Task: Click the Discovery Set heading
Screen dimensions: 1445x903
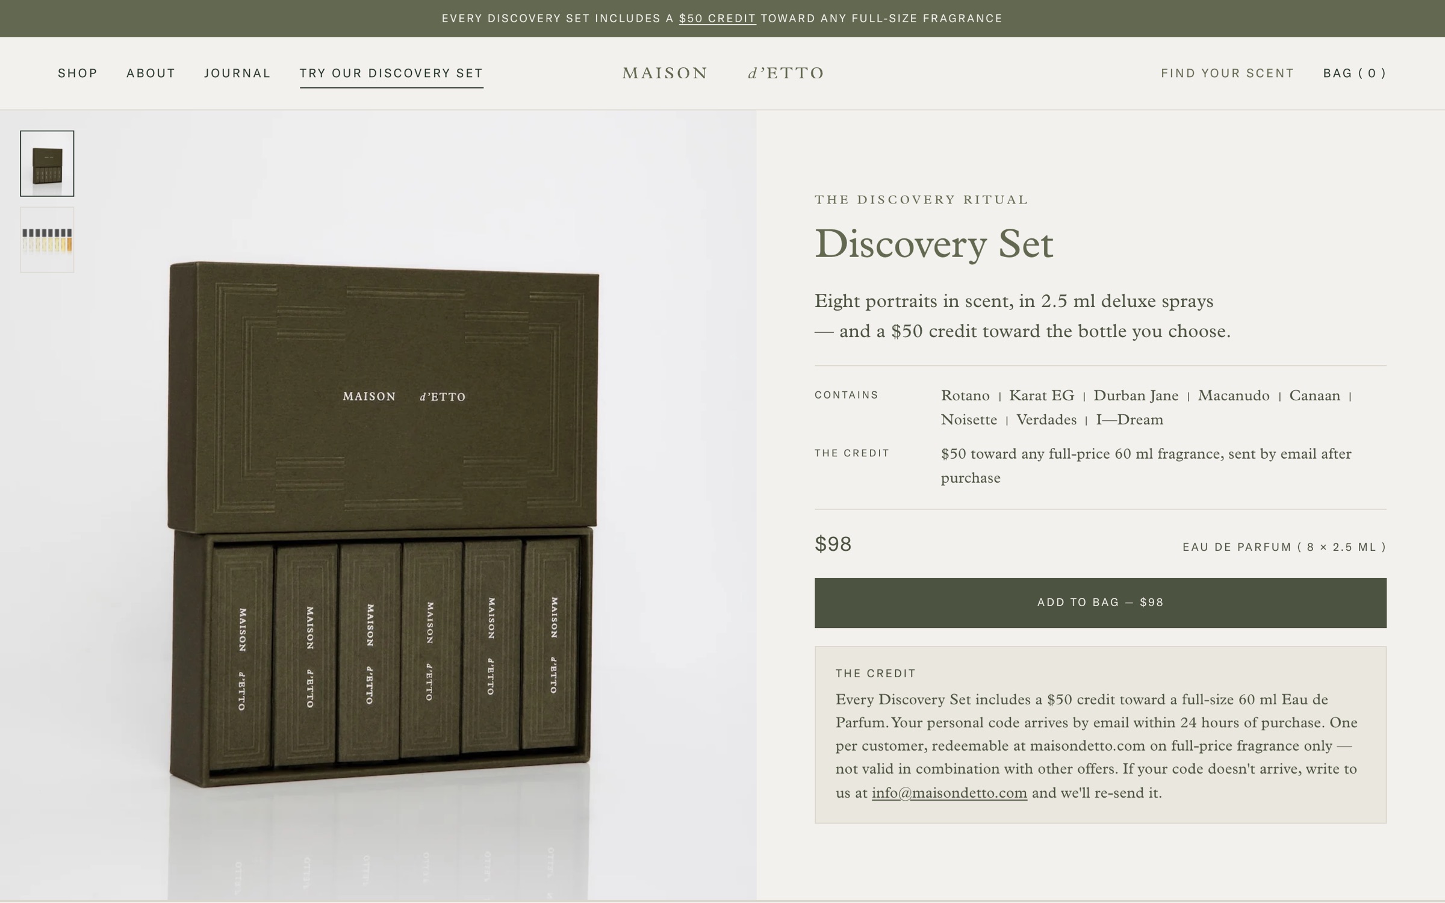Action: tap(934, 244)
